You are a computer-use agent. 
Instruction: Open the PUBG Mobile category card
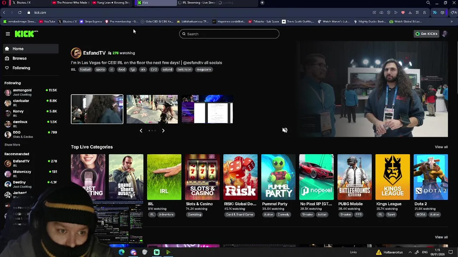click(355, 177)
